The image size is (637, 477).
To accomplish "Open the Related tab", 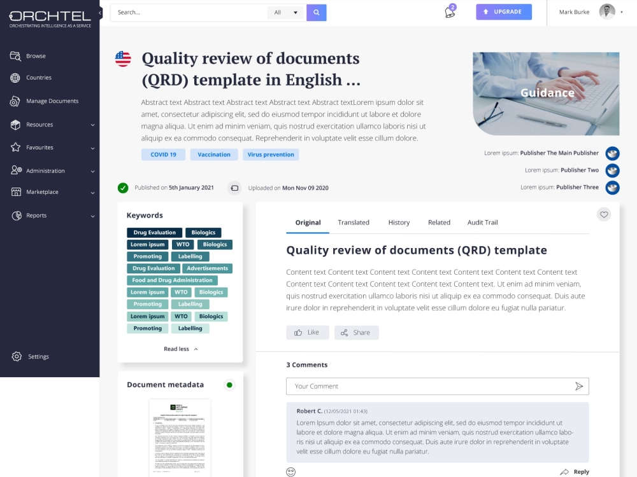I will pos(439,223).
